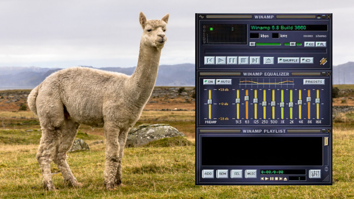Screen dimensions: 354x199
Task: Toggle the Repeat button
Action: coord(307,60)
